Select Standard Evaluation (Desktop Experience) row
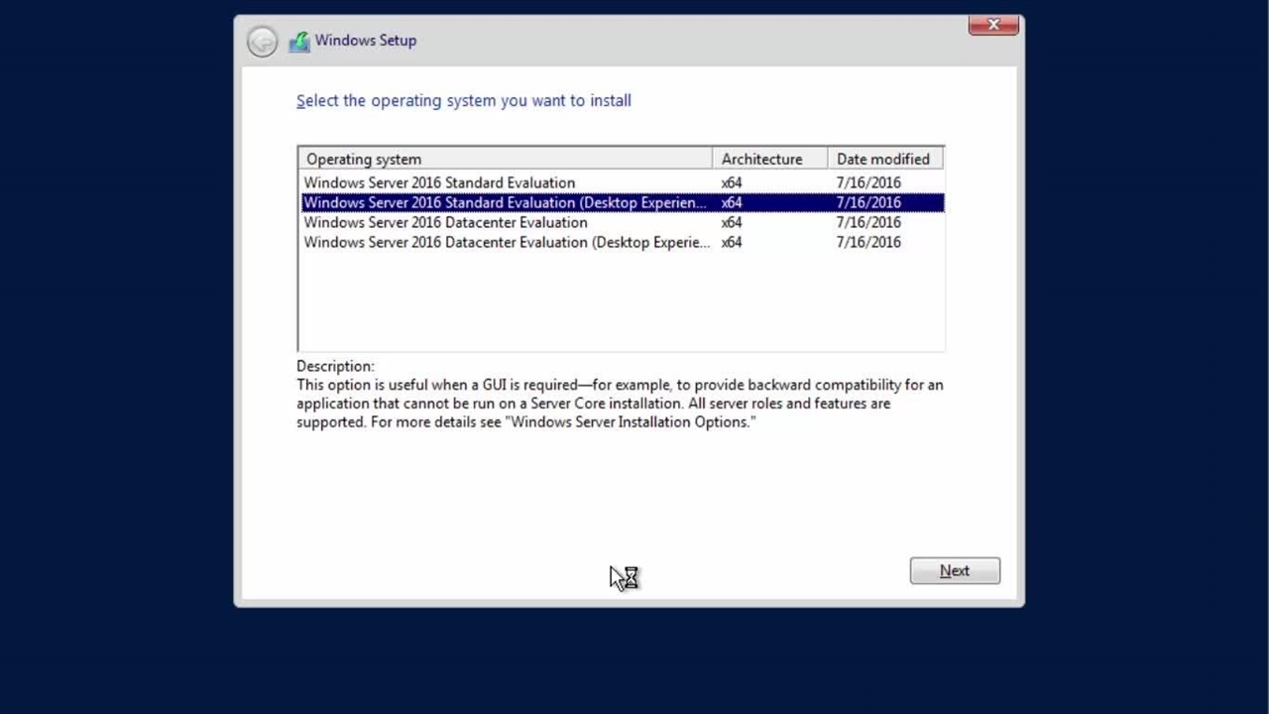This screenshot has width=1269, height=714. (x=622, y=202)
